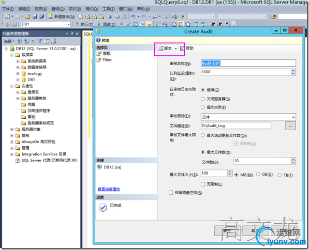309x250 pixels.
Task: Click the 审核名称 Audit-DB1 input field
Action: tap(248, 63)
